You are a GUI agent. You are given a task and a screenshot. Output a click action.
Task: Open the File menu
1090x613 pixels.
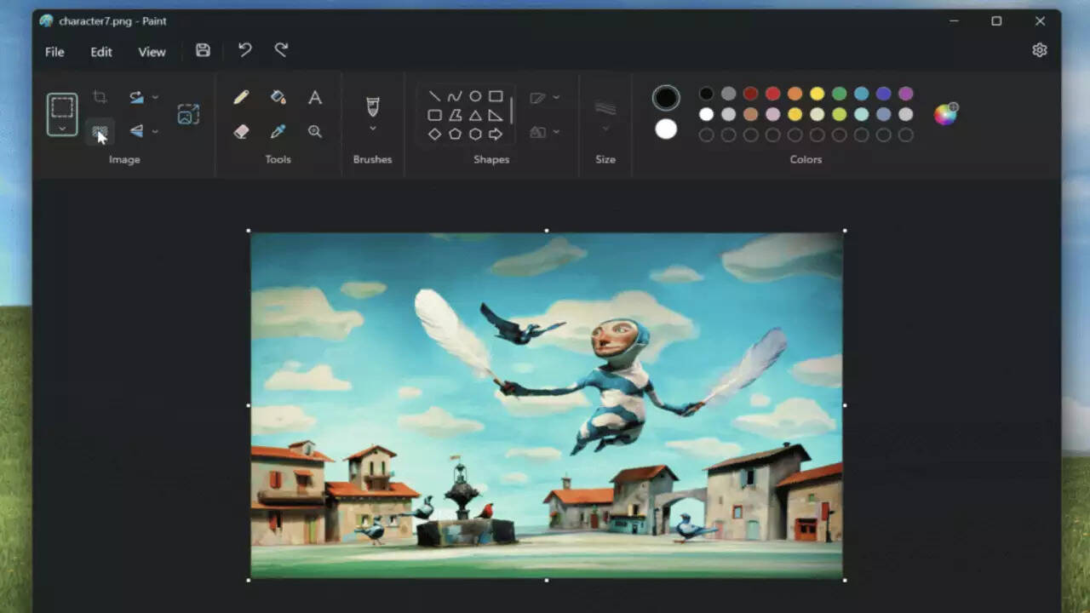tap(54, 52)
